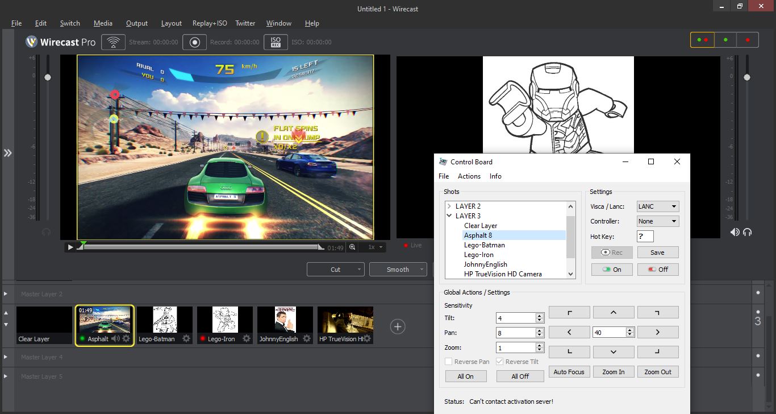Open the Replay+ISO menu

(x=210, y=23)
